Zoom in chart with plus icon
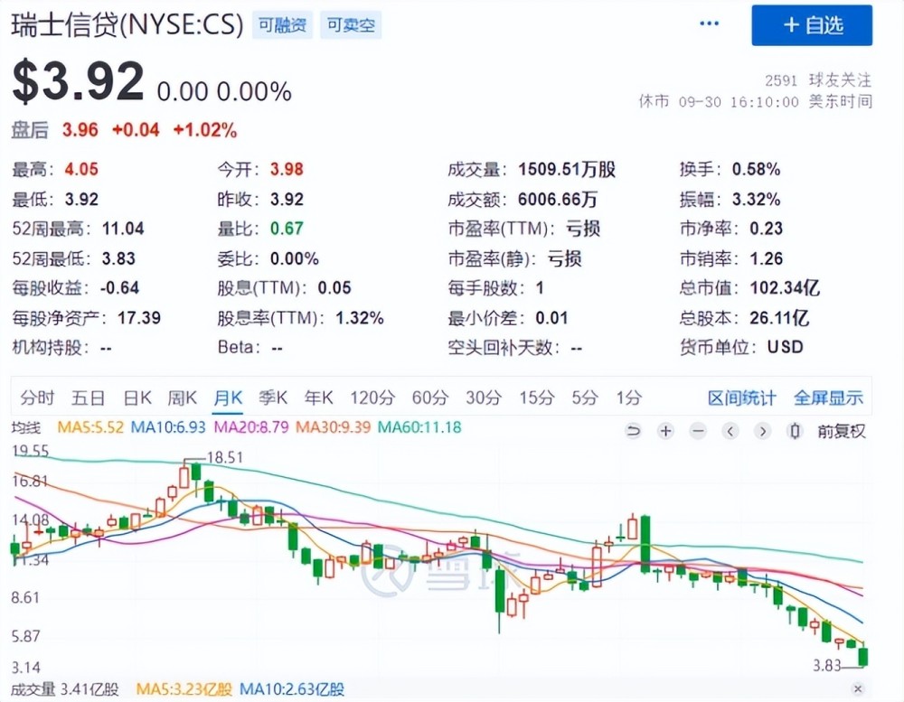904x702 pixels. 666,431
